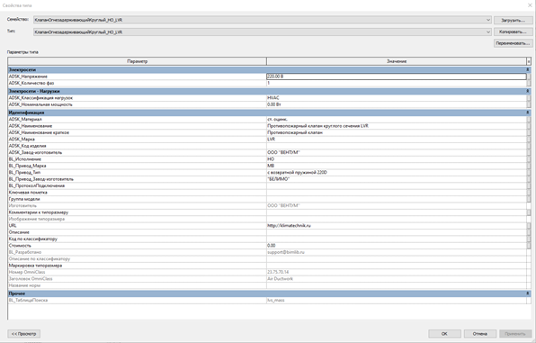The width and height of the screenshot is (536, 343).
Task: Click the Просмотр preview button
Action: coord(24,333)
